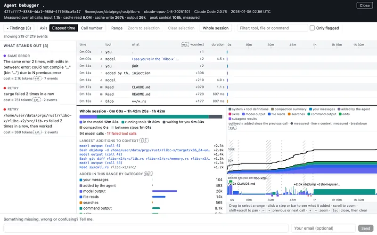Switch axis to Call number

click(91, 28)
